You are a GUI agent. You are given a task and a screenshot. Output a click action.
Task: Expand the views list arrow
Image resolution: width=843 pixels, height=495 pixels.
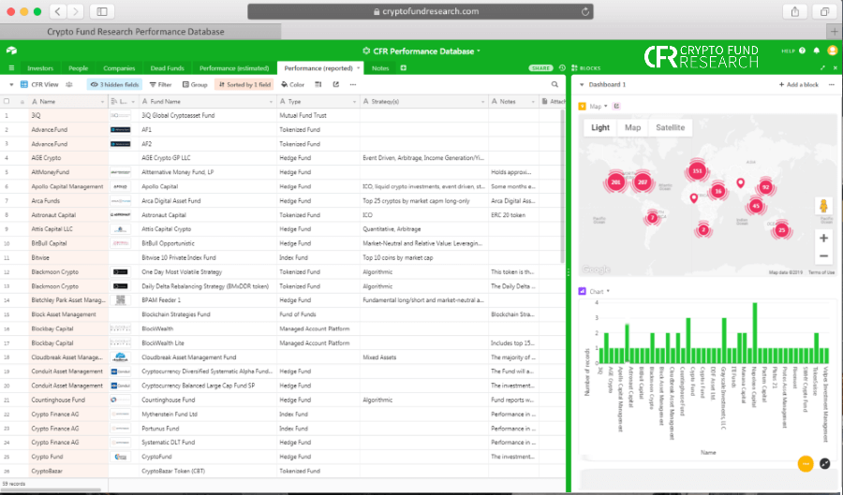(x=11, y=84)
